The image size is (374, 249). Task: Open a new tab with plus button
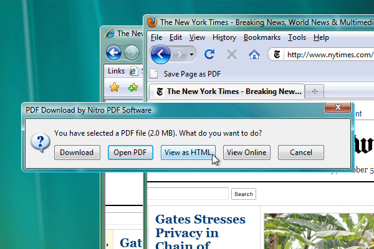point(314,91)
